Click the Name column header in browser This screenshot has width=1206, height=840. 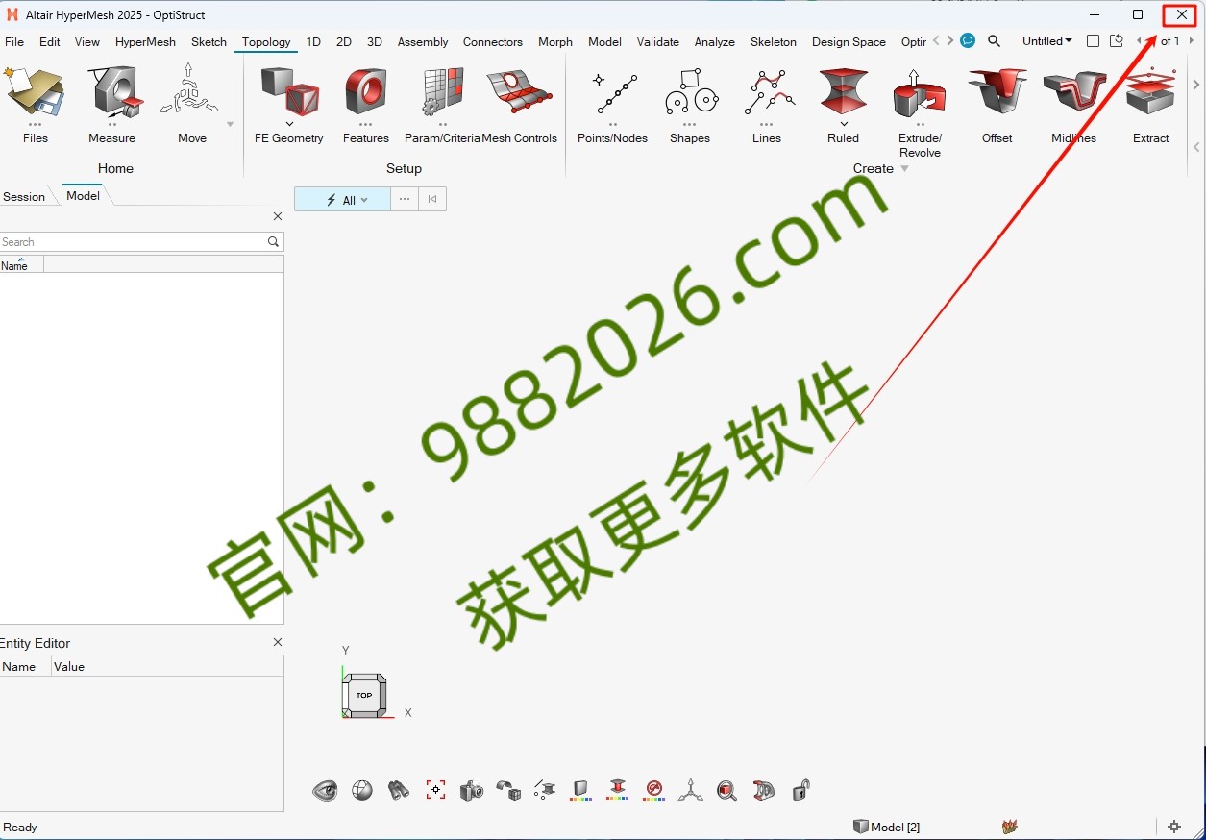click(21, 264)
